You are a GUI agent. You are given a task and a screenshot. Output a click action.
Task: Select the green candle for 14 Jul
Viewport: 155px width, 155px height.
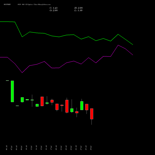(x=37, y=105)
